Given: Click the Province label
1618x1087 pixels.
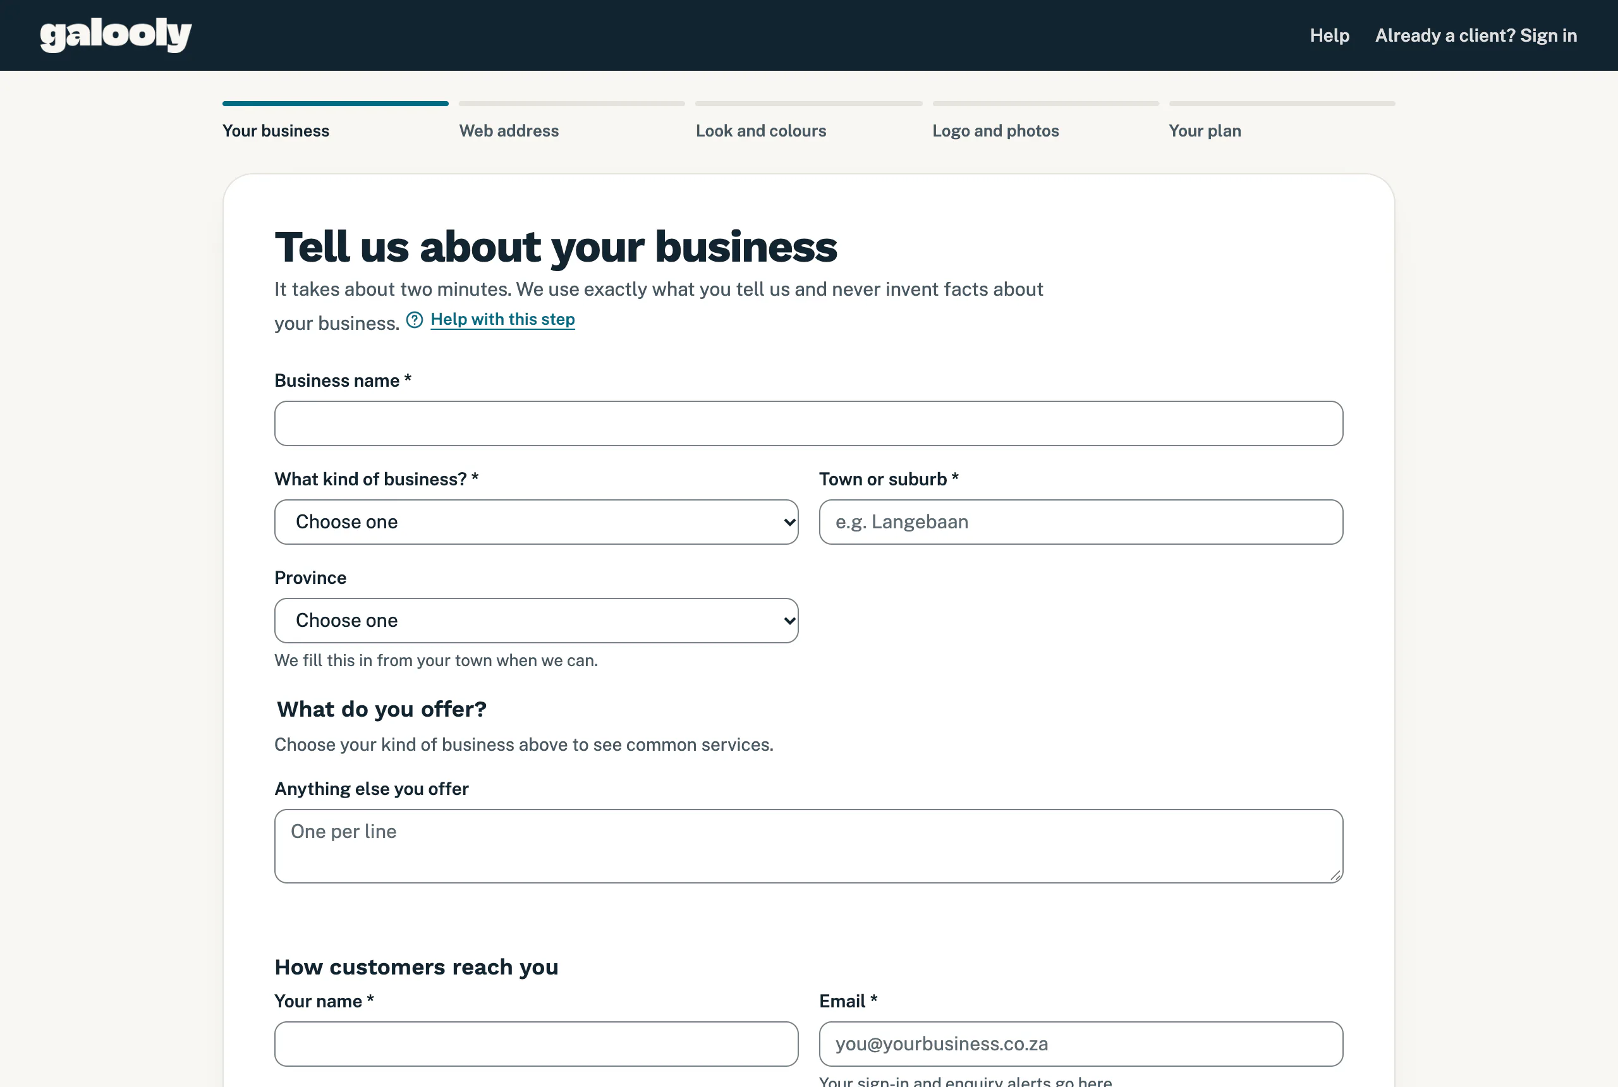Looking at the screenshot, I should (x=310, y=578).
